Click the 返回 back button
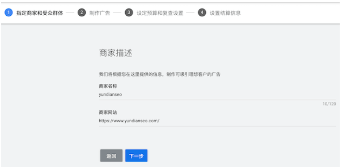Viewport: 341px width, 168px height. [x=111, y=156]
